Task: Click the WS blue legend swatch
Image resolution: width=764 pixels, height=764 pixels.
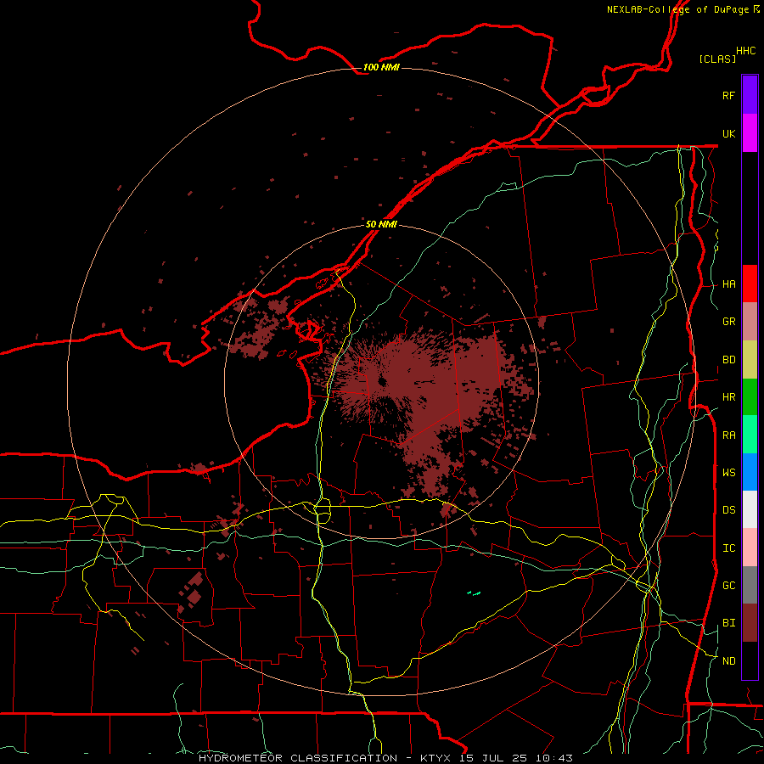Action: pos(750,472)
